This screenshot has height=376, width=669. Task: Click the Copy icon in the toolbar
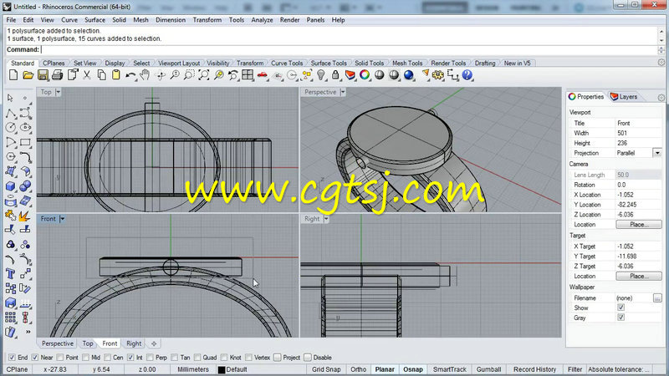(x=101, y=75)
